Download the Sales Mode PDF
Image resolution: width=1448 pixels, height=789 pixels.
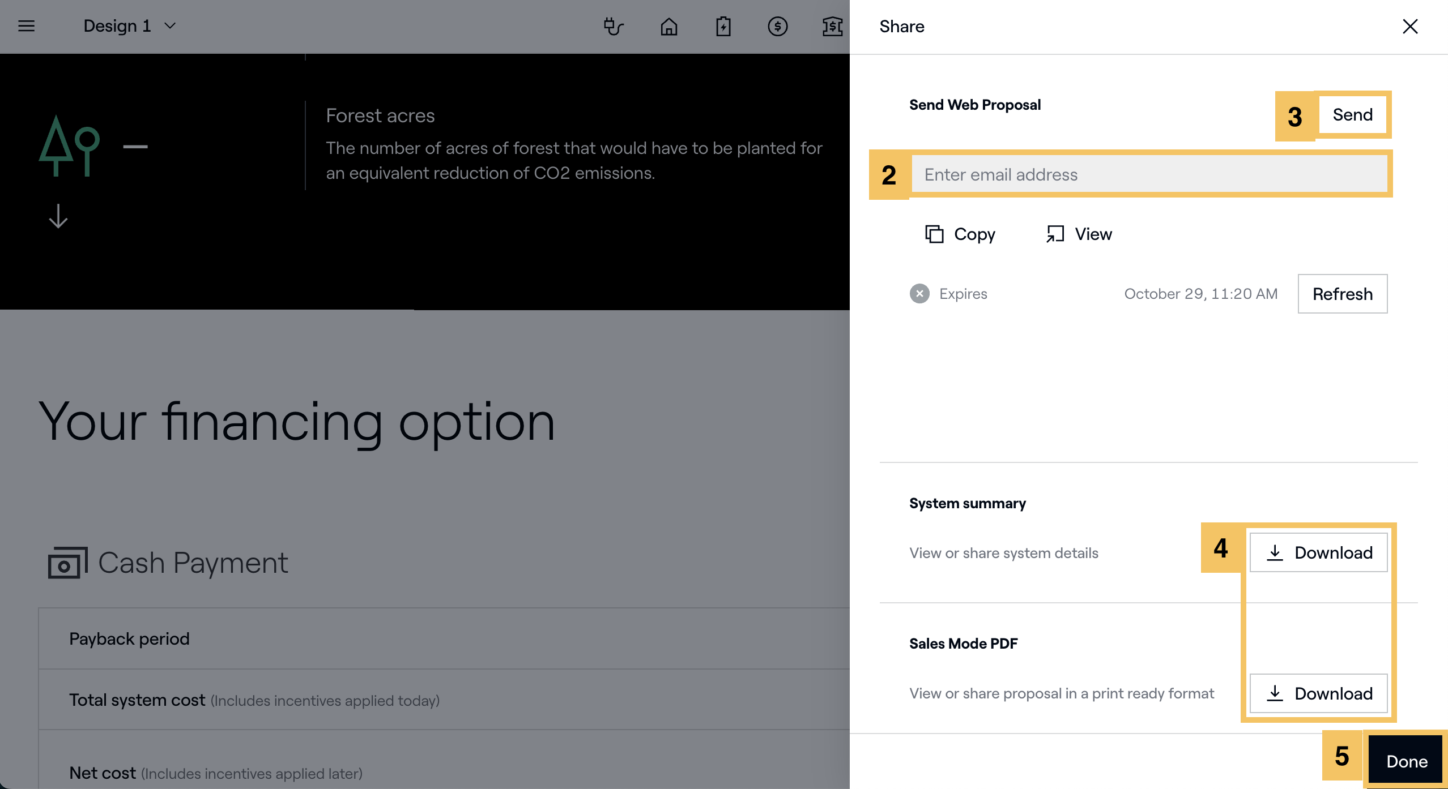coord(1318,693)
